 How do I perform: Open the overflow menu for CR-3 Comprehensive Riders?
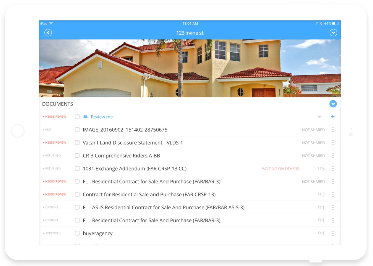pyautogui.click(x=333, y=155)
